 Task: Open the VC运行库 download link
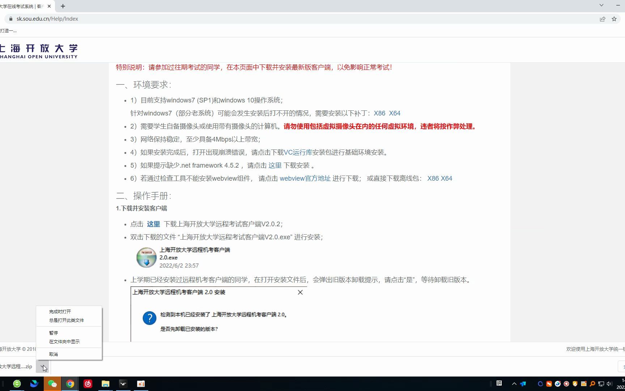(298, 152)
